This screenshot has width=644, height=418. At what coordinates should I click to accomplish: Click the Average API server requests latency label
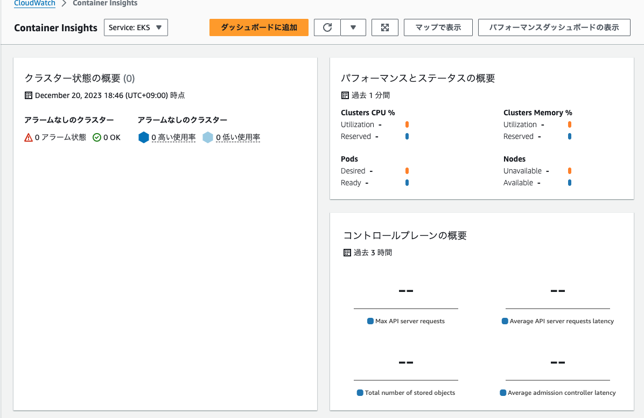point(562,321)
